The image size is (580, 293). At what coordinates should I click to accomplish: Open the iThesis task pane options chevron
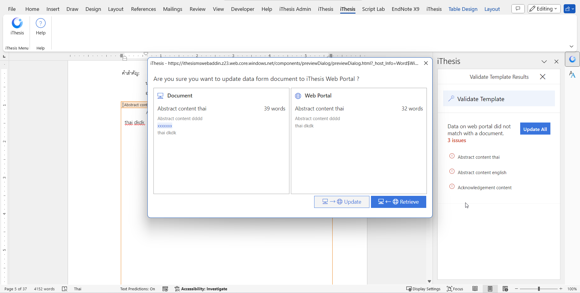[x=544, y=62]
